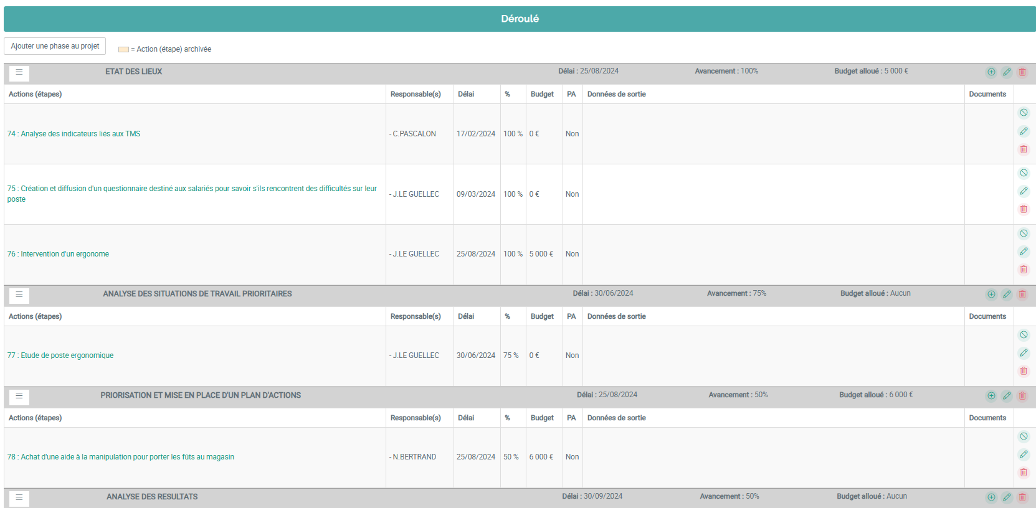Add an action to ETAT DES LIEUX phase

pos(991,72)
